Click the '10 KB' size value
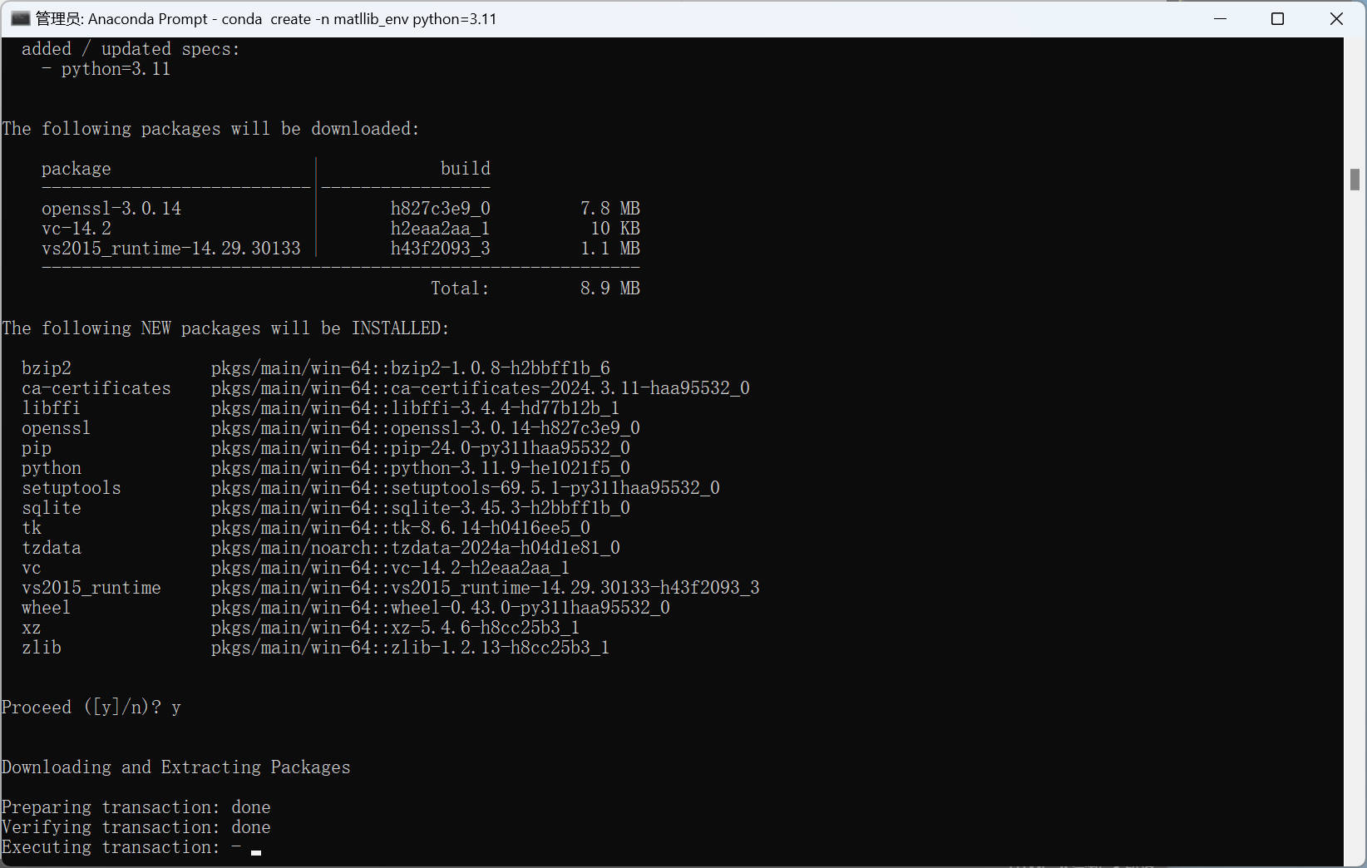Viewport: 1367px width, 868px height. pyautogui.click(x=615, y=229)
